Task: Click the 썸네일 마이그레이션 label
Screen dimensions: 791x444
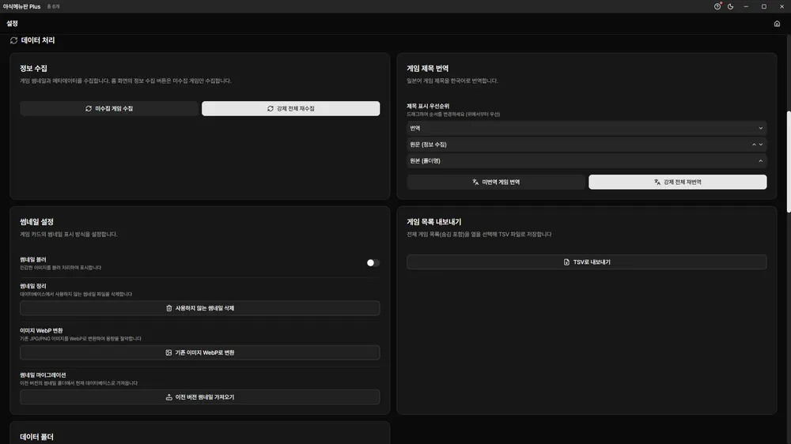Action: 43,375
